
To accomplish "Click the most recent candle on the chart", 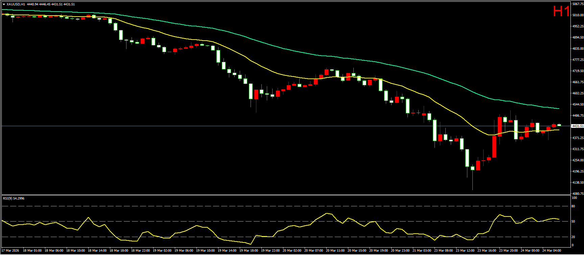I will point(559,125).
